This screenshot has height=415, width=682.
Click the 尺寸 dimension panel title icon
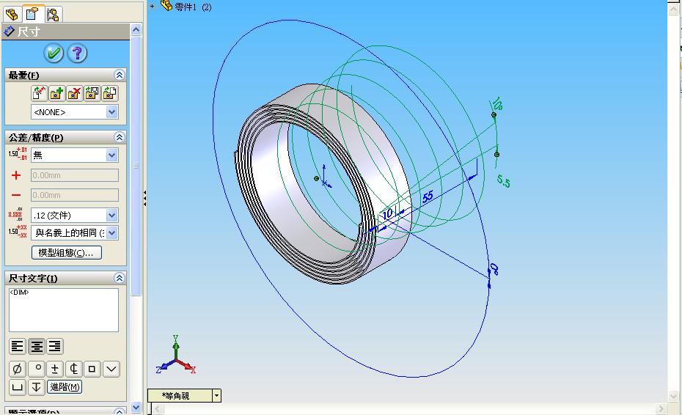pos(9,32)
